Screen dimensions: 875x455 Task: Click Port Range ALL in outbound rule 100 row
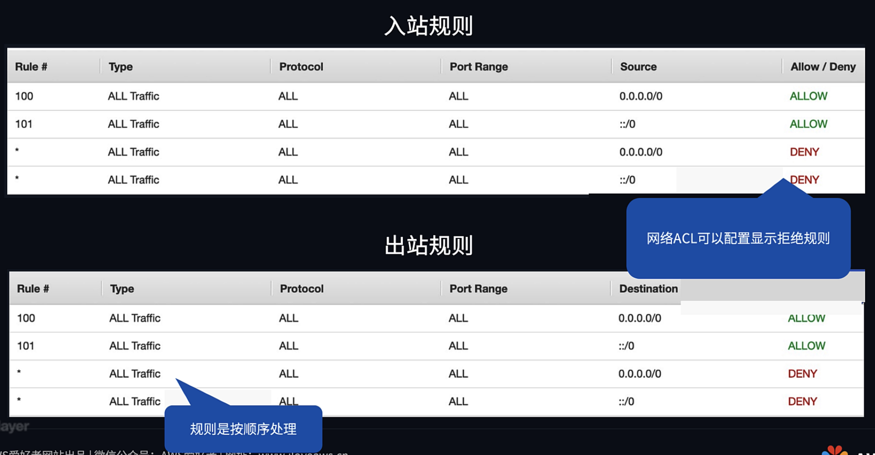click(458, 318)
